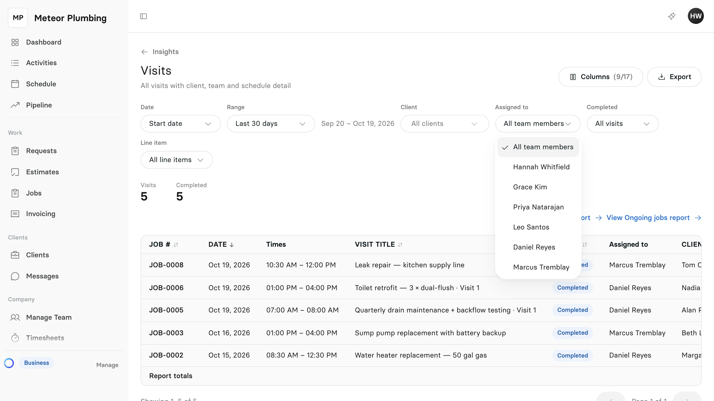The image size is (714, 401).
Task: Open the Start date dropdown
Action: point(180,124)
